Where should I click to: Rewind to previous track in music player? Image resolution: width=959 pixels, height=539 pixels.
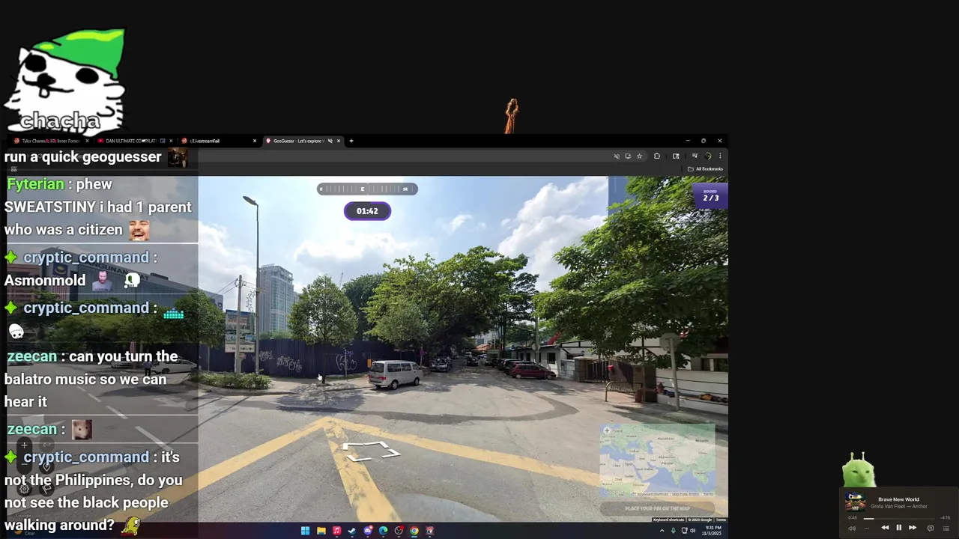(x=885, y=528)
